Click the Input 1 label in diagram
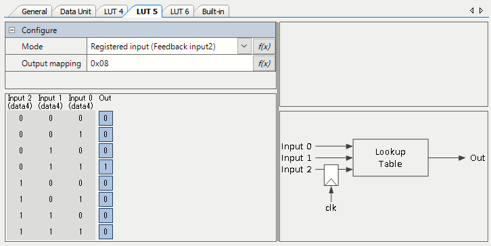This screenshot has width=491, height=246. pos(296,158)
